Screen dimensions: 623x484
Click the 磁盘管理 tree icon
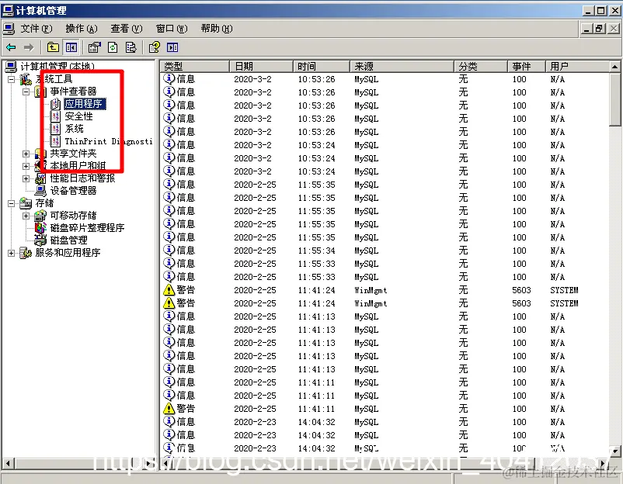coord(40,240)
